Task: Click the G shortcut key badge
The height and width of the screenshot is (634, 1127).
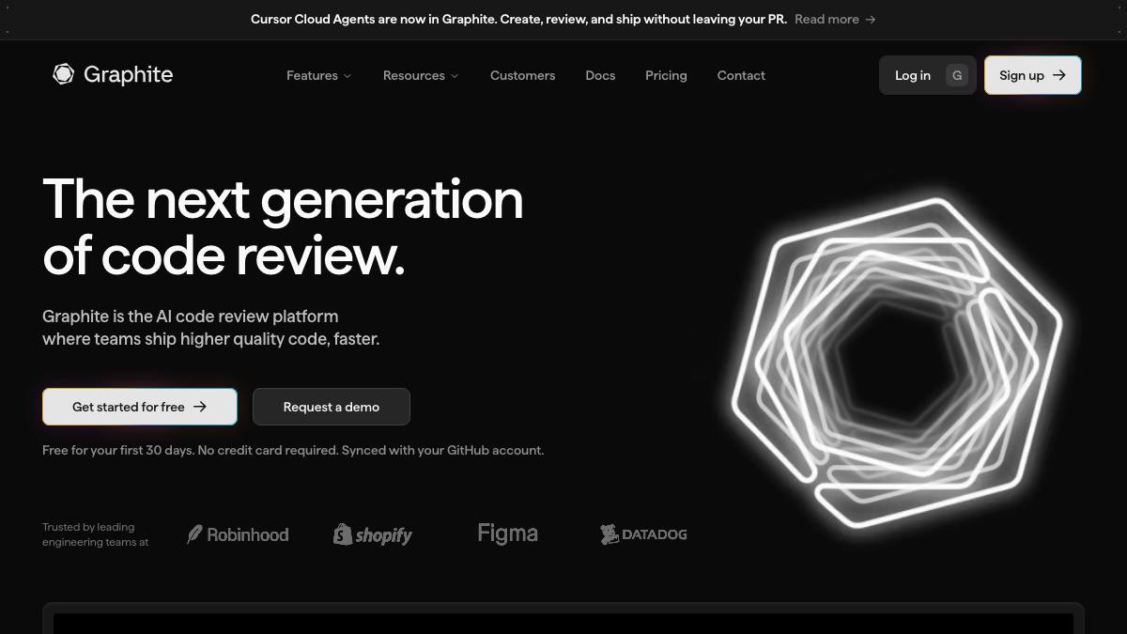Action: 957,75
